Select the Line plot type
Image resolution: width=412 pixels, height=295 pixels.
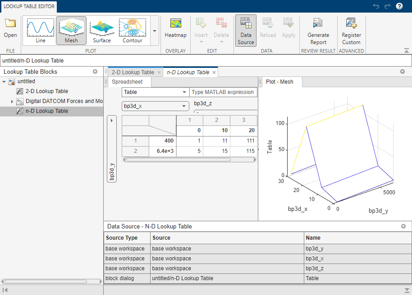(40, 31)
